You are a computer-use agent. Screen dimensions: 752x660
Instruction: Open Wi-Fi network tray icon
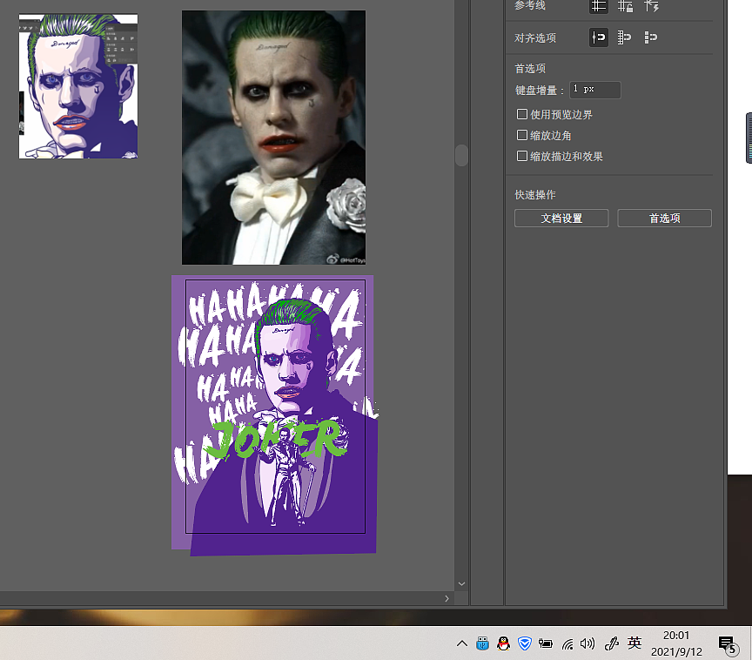[567, 643]
